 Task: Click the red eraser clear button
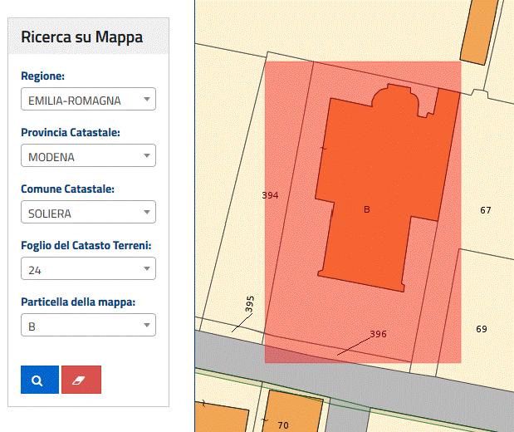[x=81, y=380]
